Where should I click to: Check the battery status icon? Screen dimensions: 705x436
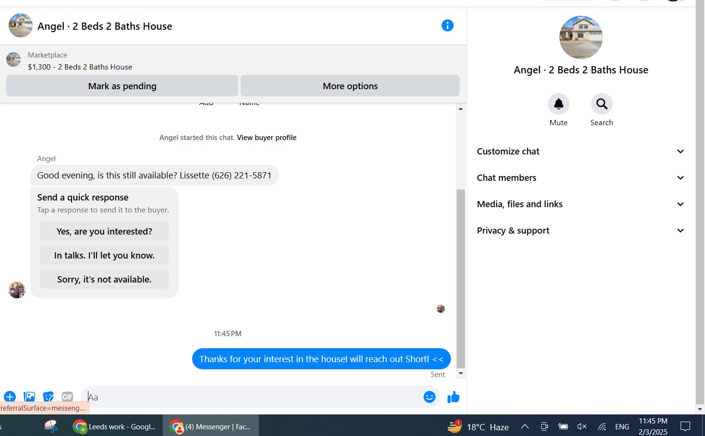pyautogui.click(x=563, y=426)
